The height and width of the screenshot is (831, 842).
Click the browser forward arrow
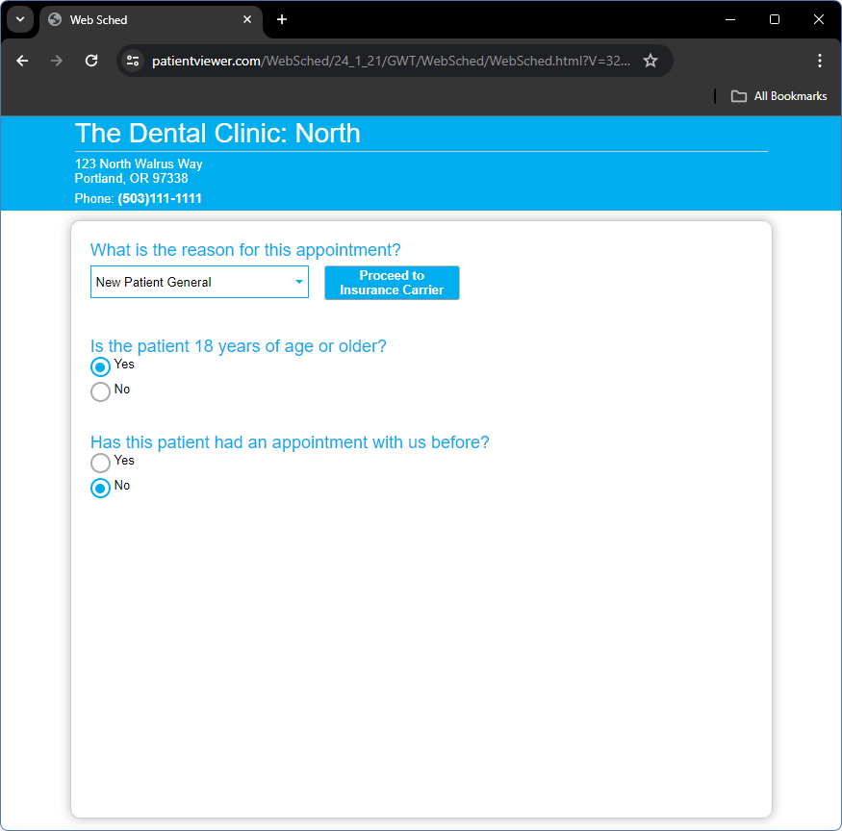click(57, 61)
